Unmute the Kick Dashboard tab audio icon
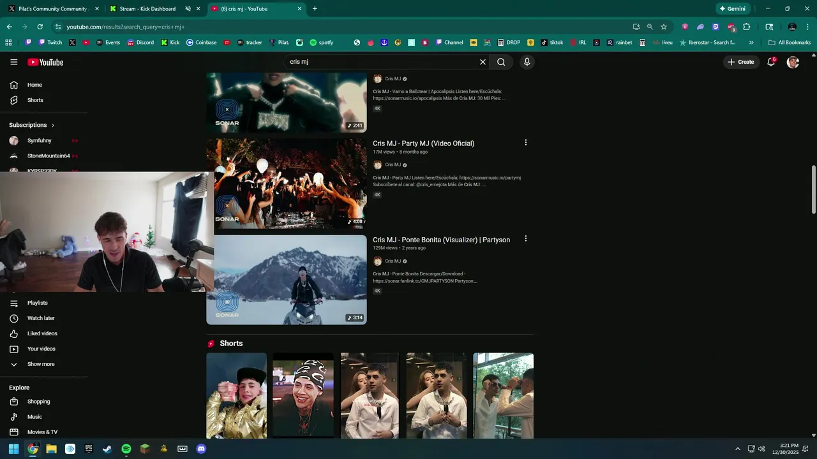Image resolution: width=817 pixels, height=459 pixels. (x=188, y=9)
